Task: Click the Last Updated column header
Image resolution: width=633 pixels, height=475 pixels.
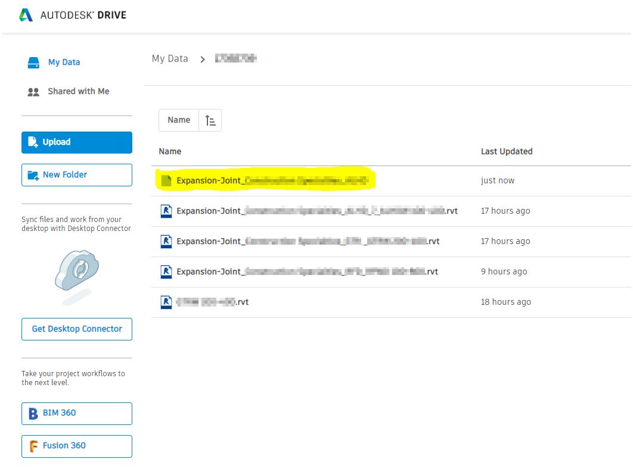Action: point(506,151)
